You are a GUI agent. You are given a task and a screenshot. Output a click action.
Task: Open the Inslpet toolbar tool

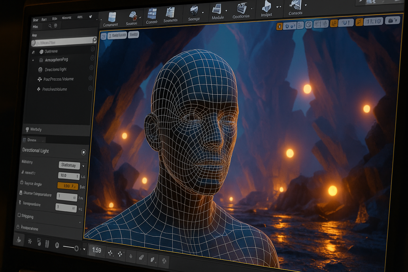click(266, 6)
